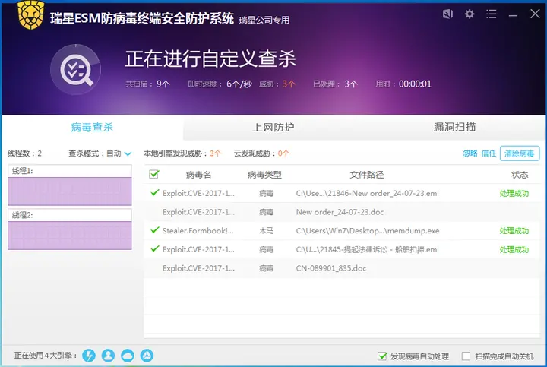
Task: Click the person engine icon
Action: coord(108,356)
